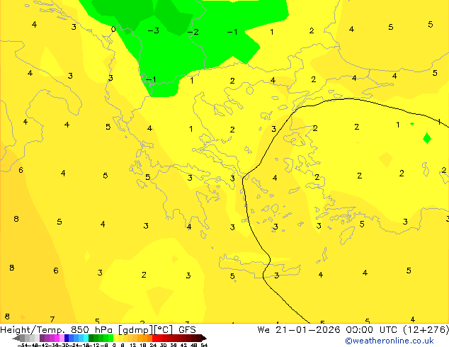Viewport: 449px width, 347px height.
Task: Click the "-2" temperature value on the map
Action: [193, 32]
